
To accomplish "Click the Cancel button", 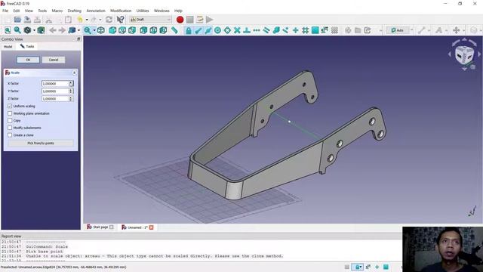I will [54, 60].
